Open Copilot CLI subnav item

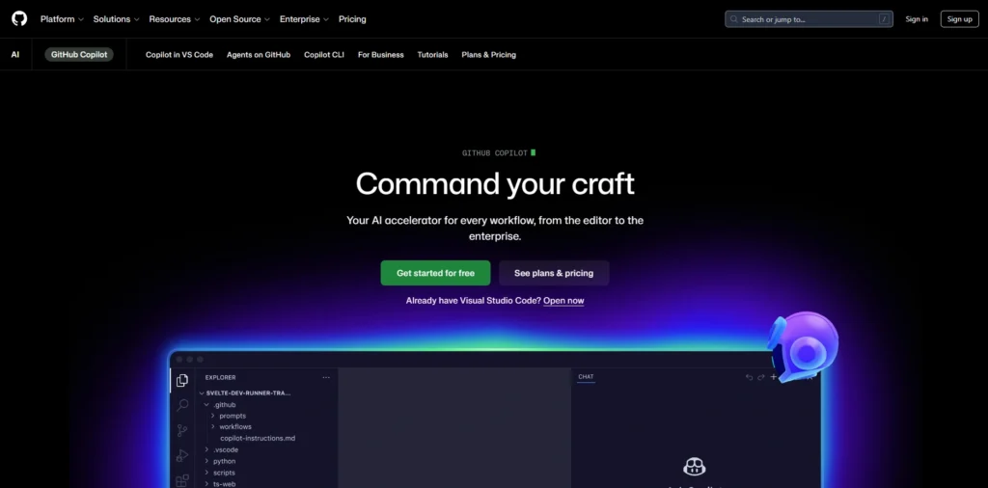(324, 55)
